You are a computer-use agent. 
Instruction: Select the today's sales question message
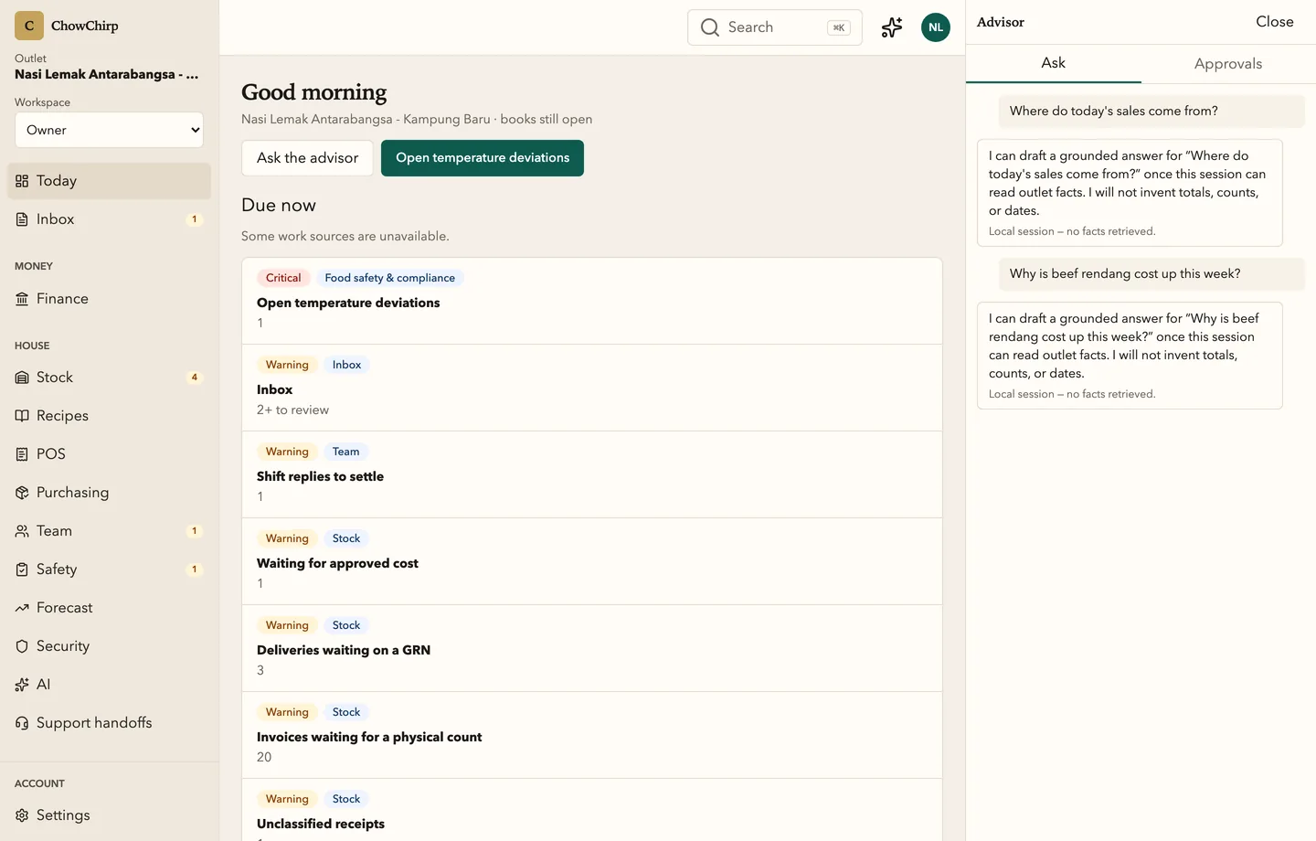click(x=1151, y=112)
